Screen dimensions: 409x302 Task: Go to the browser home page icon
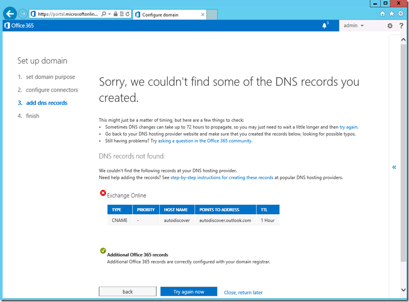pos(382,14)
